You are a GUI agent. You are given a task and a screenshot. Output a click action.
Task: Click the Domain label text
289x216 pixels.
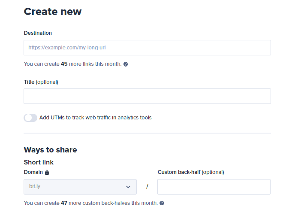click(x=33, y=172)
